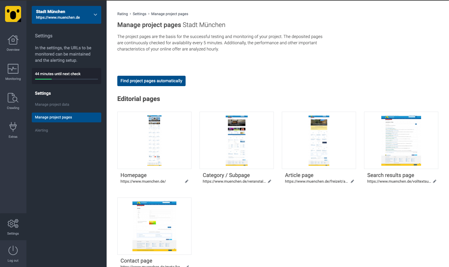
Task: Click the next check progress bar
Action: click(67, 79)
